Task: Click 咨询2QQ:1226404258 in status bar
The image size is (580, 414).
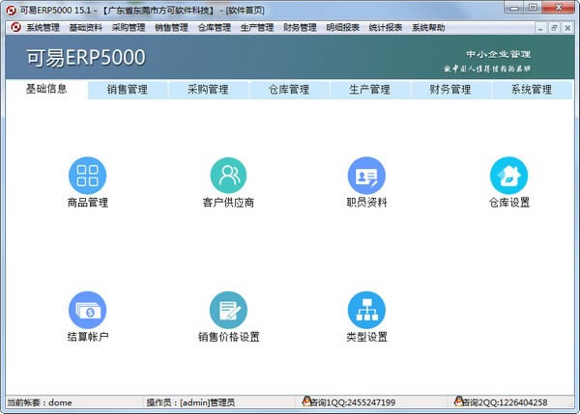Action: point(506,402)
